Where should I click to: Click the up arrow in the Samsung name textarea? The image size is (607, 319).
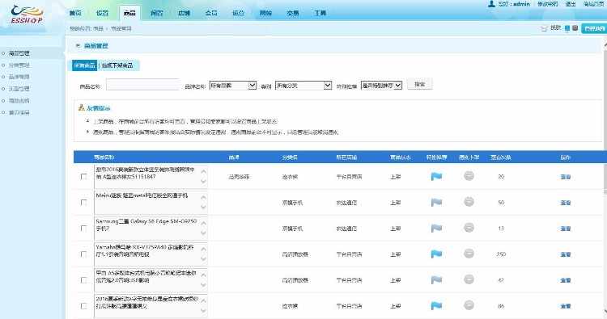pyautogui.click(x=204, y=223)
